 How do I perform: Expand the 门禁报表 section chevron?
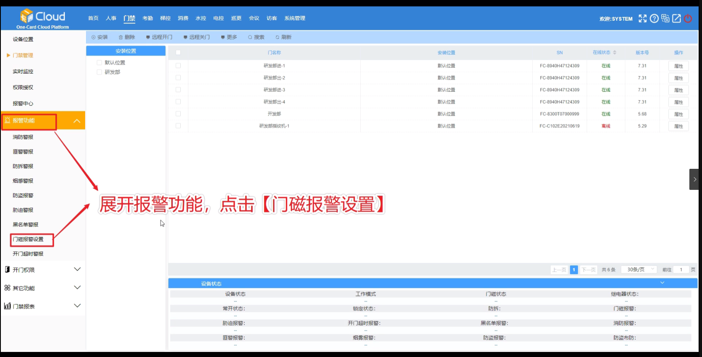coord(77,306)
